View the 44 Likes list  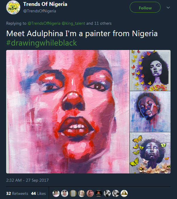[38, 193]
